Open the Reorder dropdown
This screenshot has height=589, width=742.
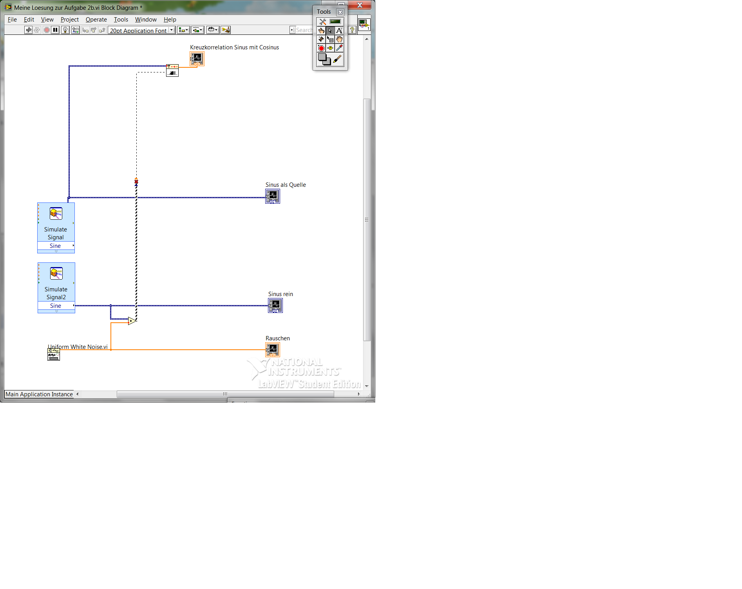click(x=213, y=30)
